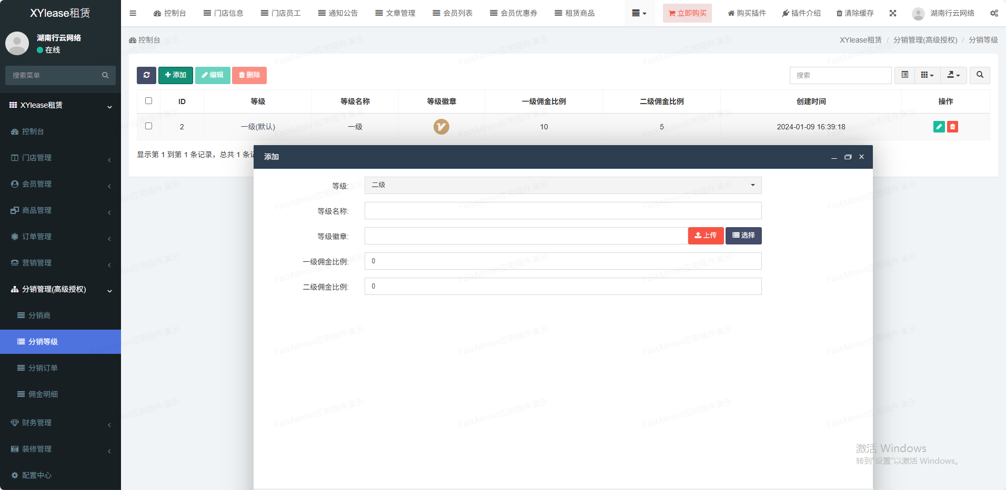Click the green edit icon in row 2

(x=939, y=127)
